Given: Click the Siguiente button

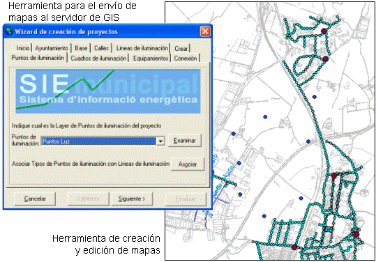Looking at the screenshot, I should click(x=132, y=199).
